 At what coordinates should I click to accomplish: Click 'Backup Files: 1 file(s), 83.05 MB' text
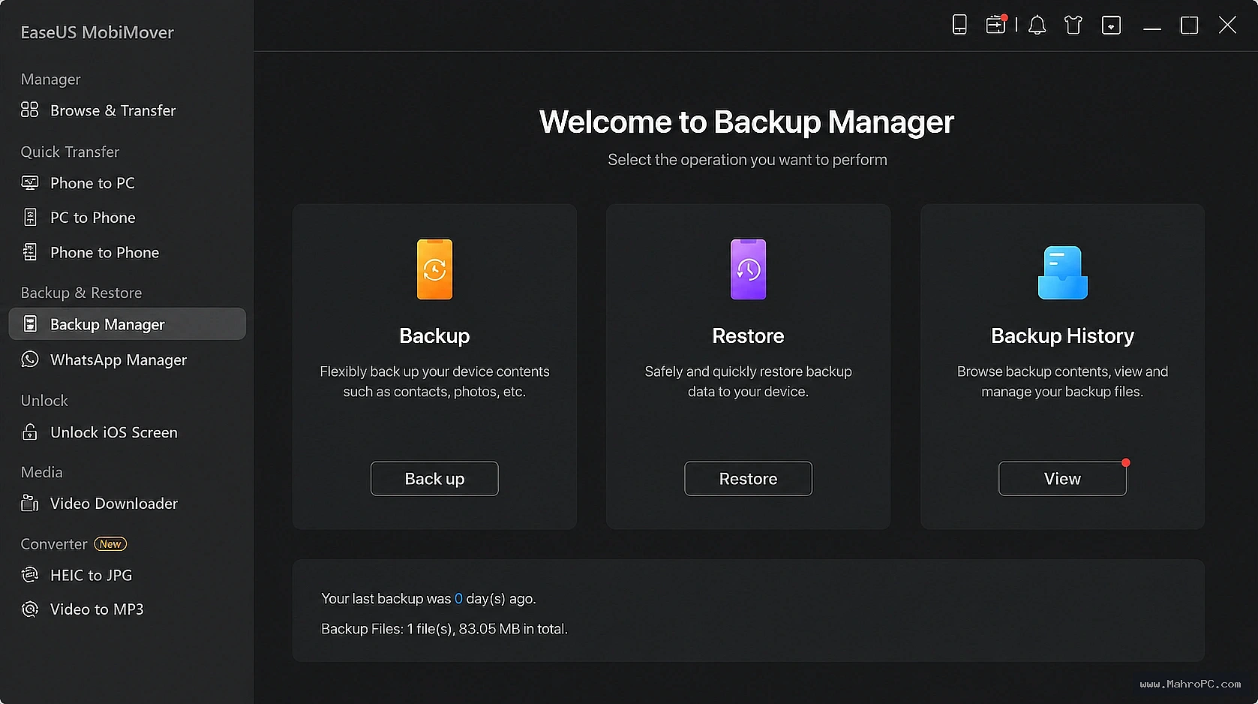click(x=444, y=629)
